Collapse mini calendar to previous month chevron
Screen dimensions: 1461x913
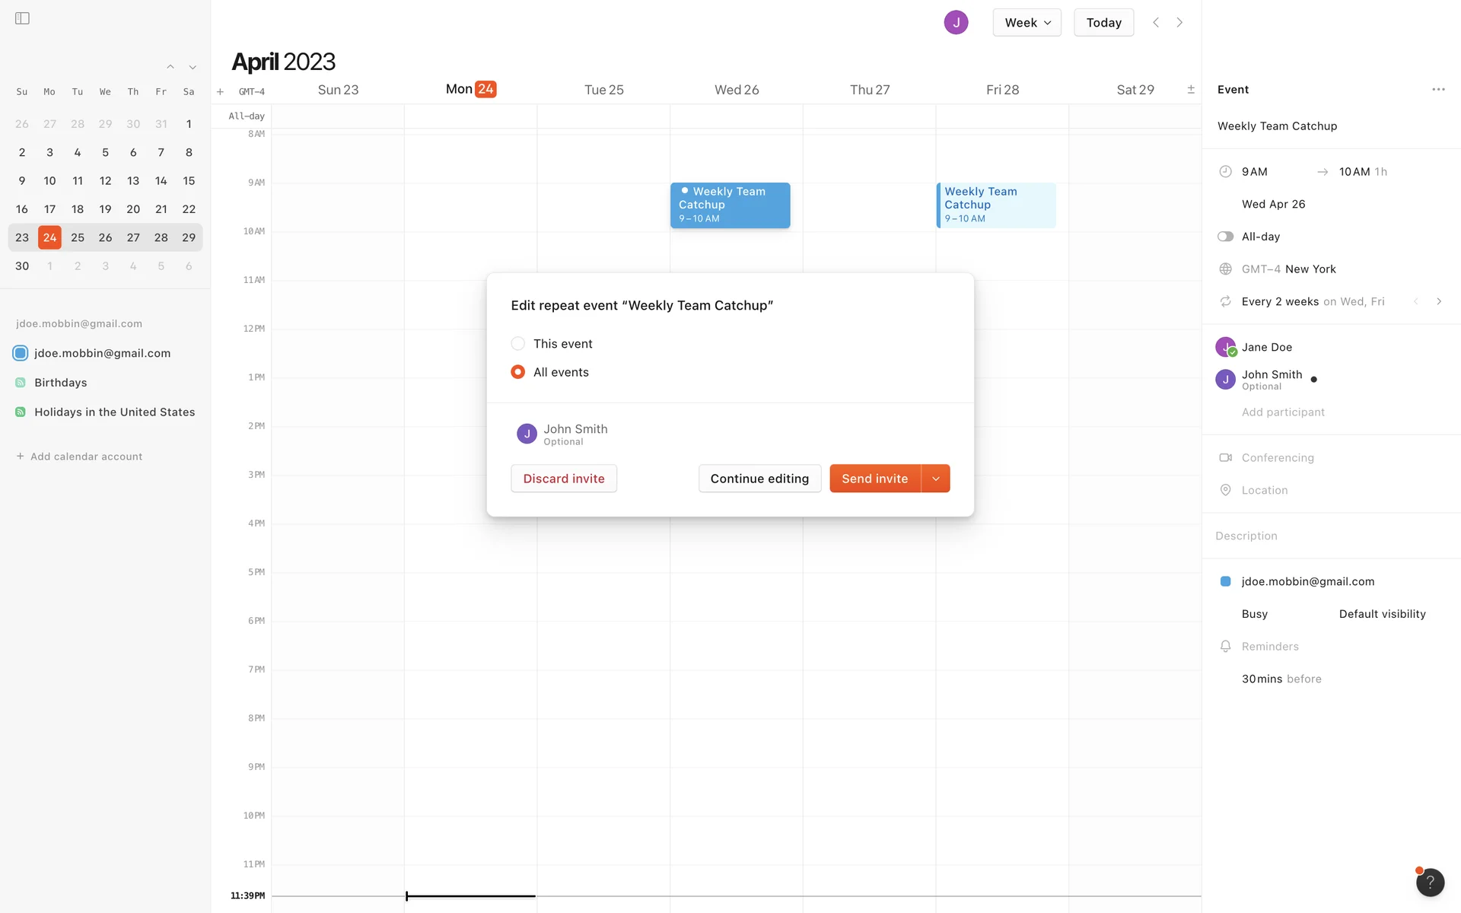pyautogui.click(x=170, y=67)
